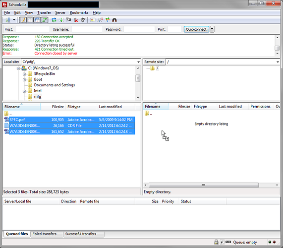Click the remote parent folder '..' icon
283x248 pixels.
tap(147, 114)
